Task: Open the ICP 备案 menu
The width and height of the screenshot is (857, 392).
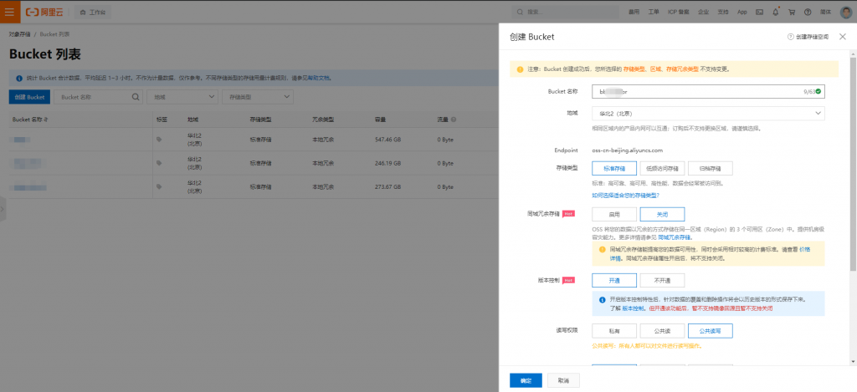Action: coord(678,12)
